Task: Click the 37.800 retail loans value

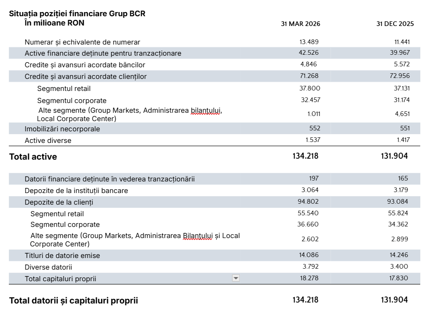Action: point(309,88)
